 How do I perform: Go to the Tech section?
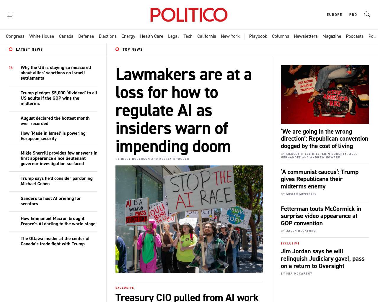pos(188,36)
